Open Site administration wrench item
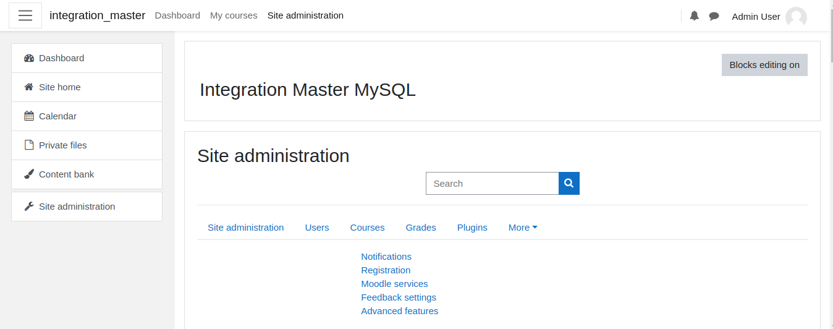833x329 pixels. 87,207
